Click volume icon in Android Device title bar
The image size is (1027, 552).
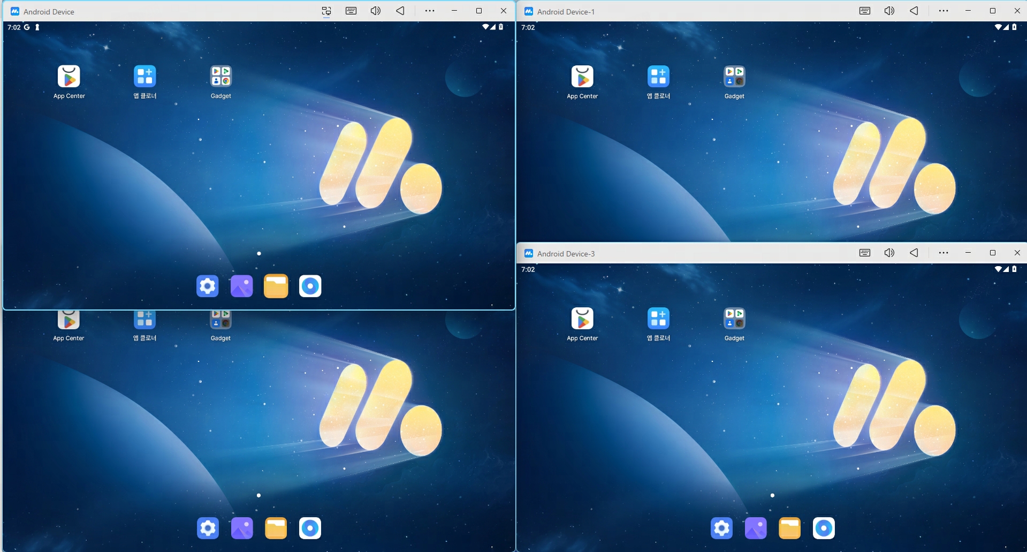click(x=376, y=11)
